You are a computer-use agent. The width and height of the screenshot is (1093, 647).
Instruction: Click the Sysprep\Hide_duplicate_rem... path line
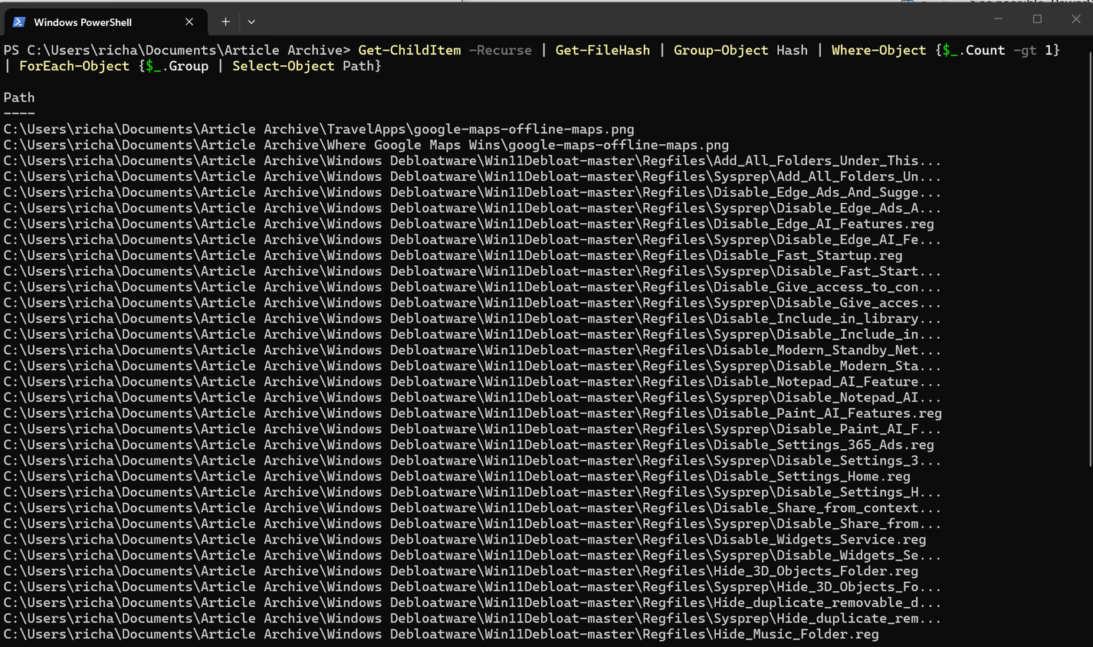point(472,619)
